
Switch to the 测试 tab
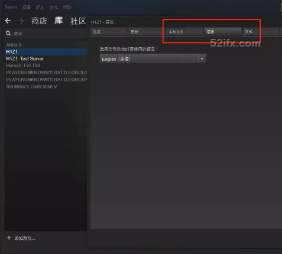coord(261,32)
